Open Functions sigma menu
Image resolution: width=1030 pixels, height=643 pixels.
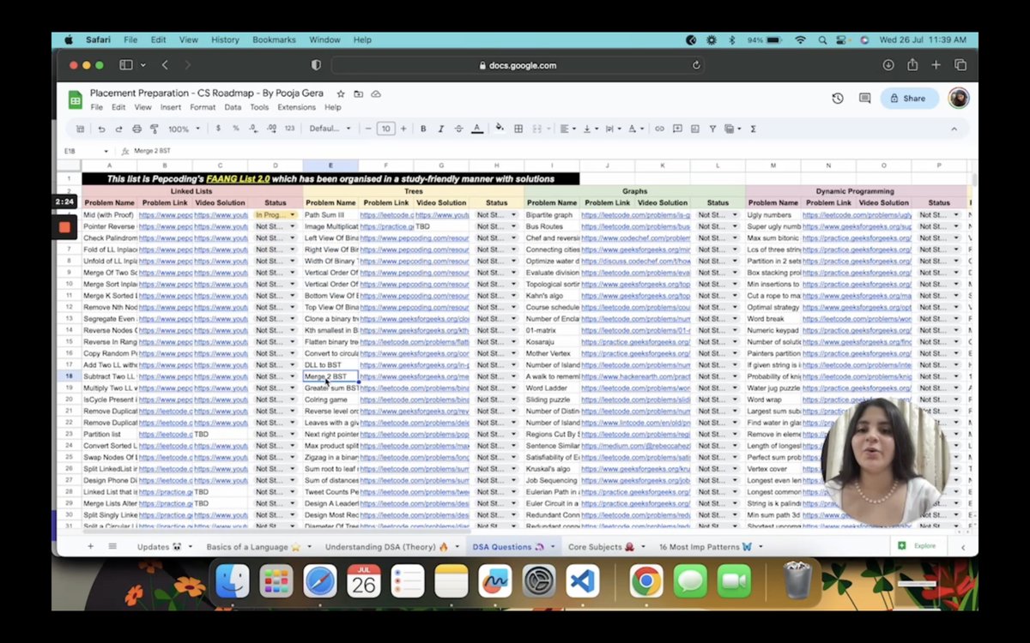click(753, 129)
